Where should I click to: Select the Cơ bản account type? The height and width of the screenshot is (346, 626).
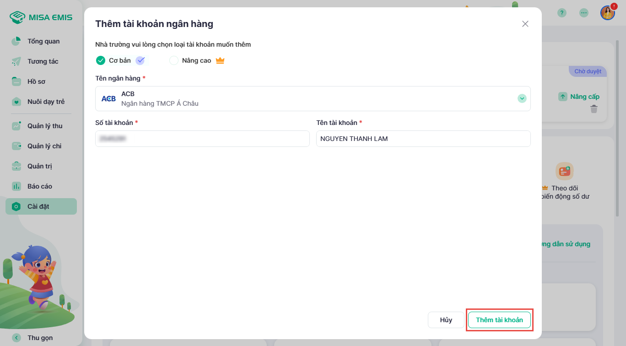click(101, 60)
